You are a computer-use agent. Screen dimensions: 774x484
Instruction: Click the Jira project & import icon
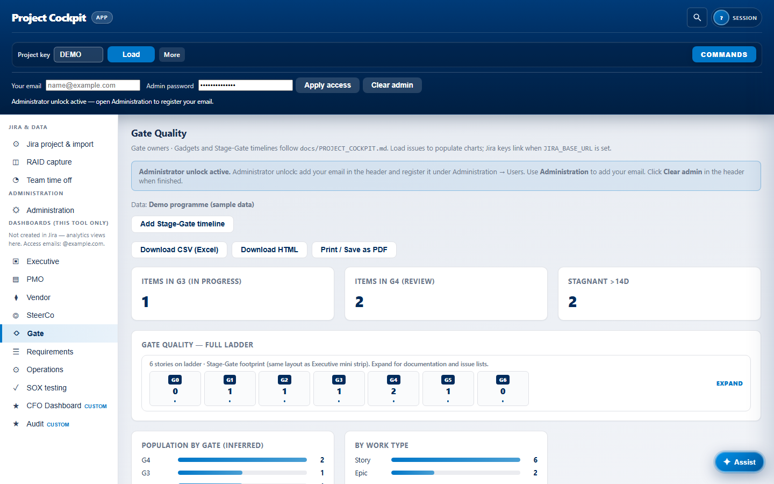(16, 144)
